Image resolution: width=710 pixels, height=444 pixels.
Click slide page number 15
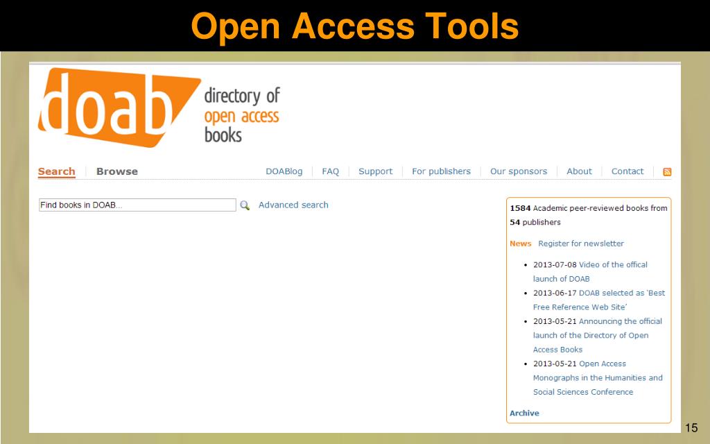click(x=691, y=427)
